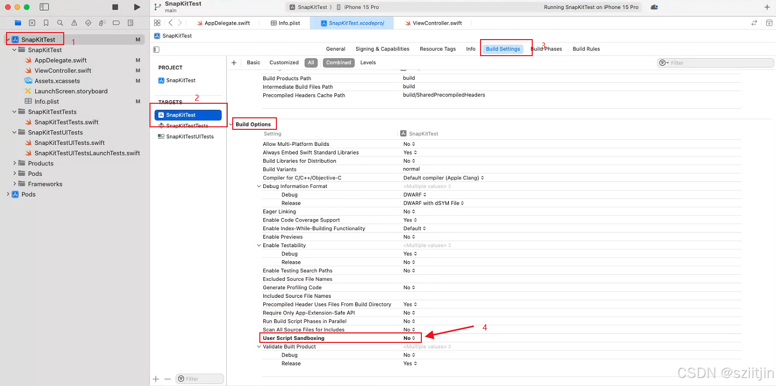Expand the Products group

15,163
